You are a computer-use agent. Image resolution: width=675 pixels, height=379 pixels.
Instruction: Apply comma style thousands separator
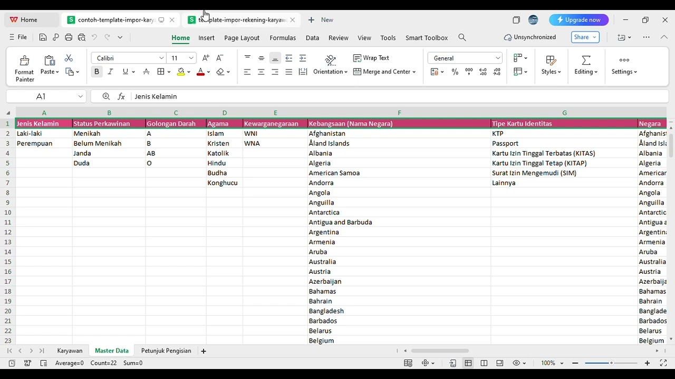point(469,72)
